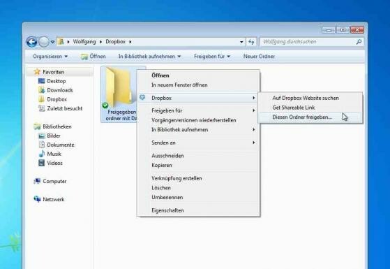Click the Öffnen toolbar button
390x269 pixels.
pos(93,57)
